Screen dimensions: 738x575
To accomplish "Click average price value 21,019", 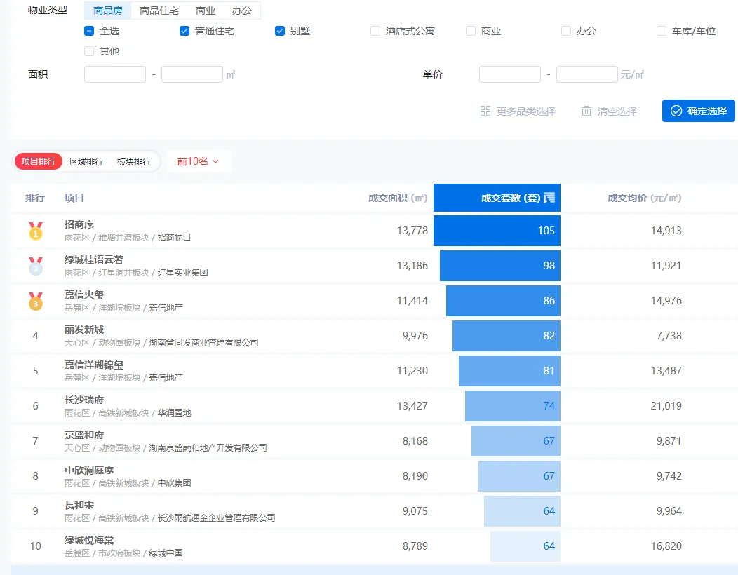I will click(666, 406).
